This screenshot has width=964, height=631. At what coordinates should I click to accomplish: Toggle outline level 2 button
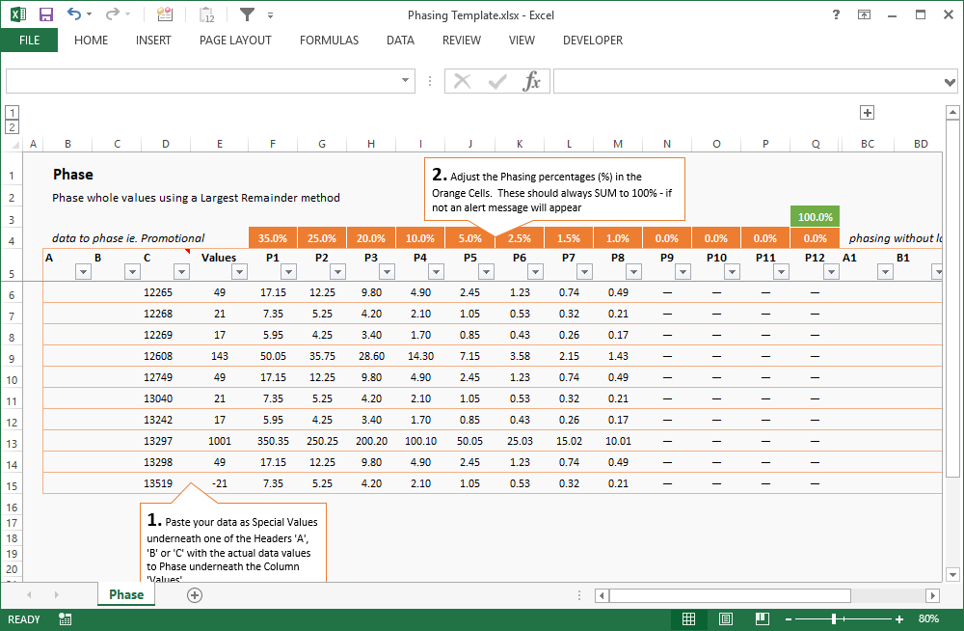[12, 126]
